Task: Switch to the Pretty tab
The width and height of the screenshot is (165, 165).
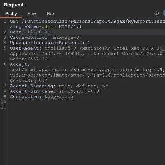Action: coord(11,14)
